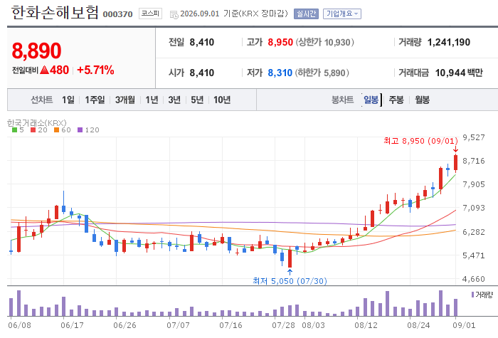Screen dimensions: 498x338
Task: Click the orange 60-day average legend square
Action: click(x=56, y=130)
